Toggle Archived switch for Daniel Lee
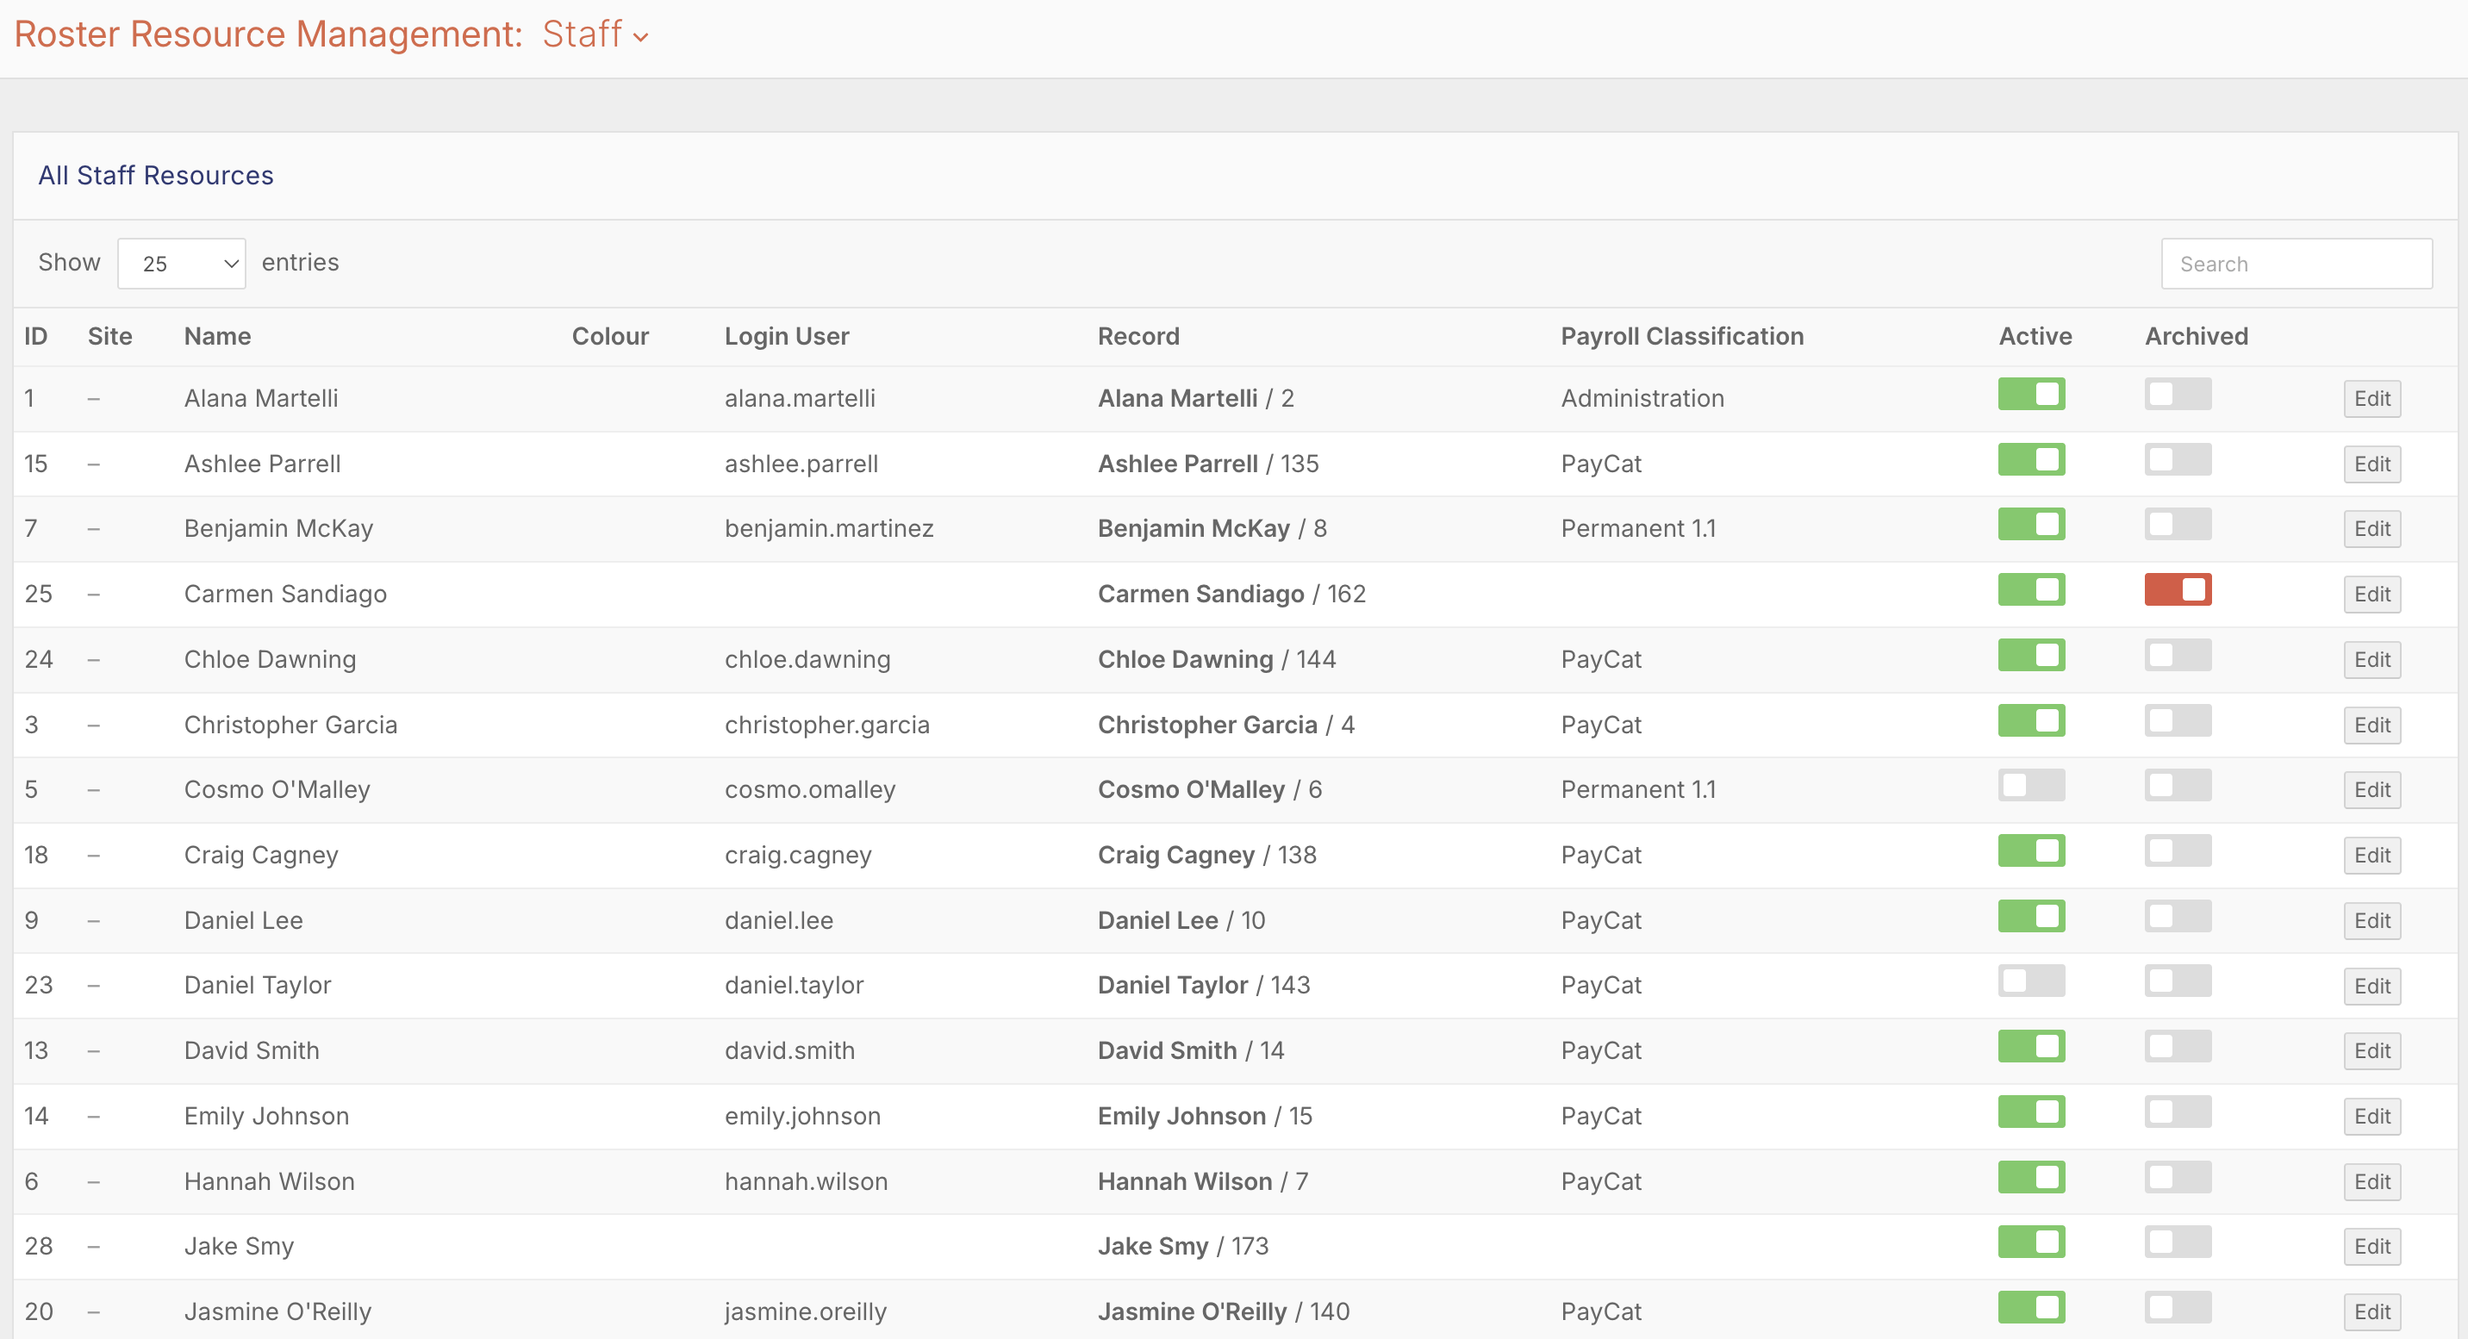Screen dimensions: 2468x1339 click(x=2178, y=917)
